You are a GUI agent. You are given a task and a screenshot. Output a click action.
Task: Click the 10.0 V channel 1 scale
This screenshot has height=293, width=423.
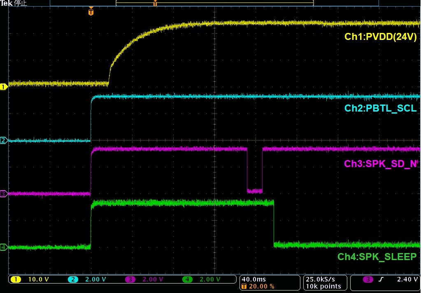pos(39,279)
